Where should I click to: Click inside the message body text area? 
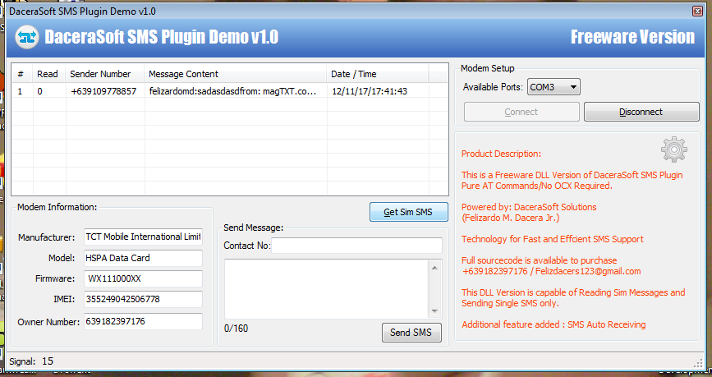click(x=327, y=289)
